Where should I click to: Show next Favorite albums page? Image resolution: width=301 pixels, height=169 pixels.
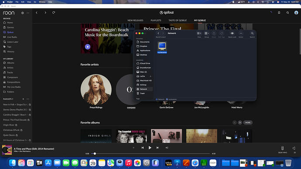tap(240, 122)
